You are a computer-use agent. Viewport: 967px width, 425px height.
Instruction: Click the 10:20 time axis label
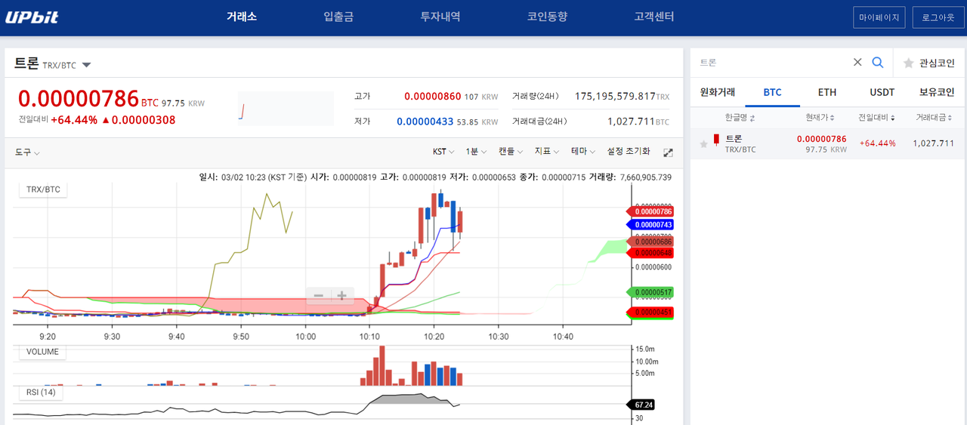point(434,337)
